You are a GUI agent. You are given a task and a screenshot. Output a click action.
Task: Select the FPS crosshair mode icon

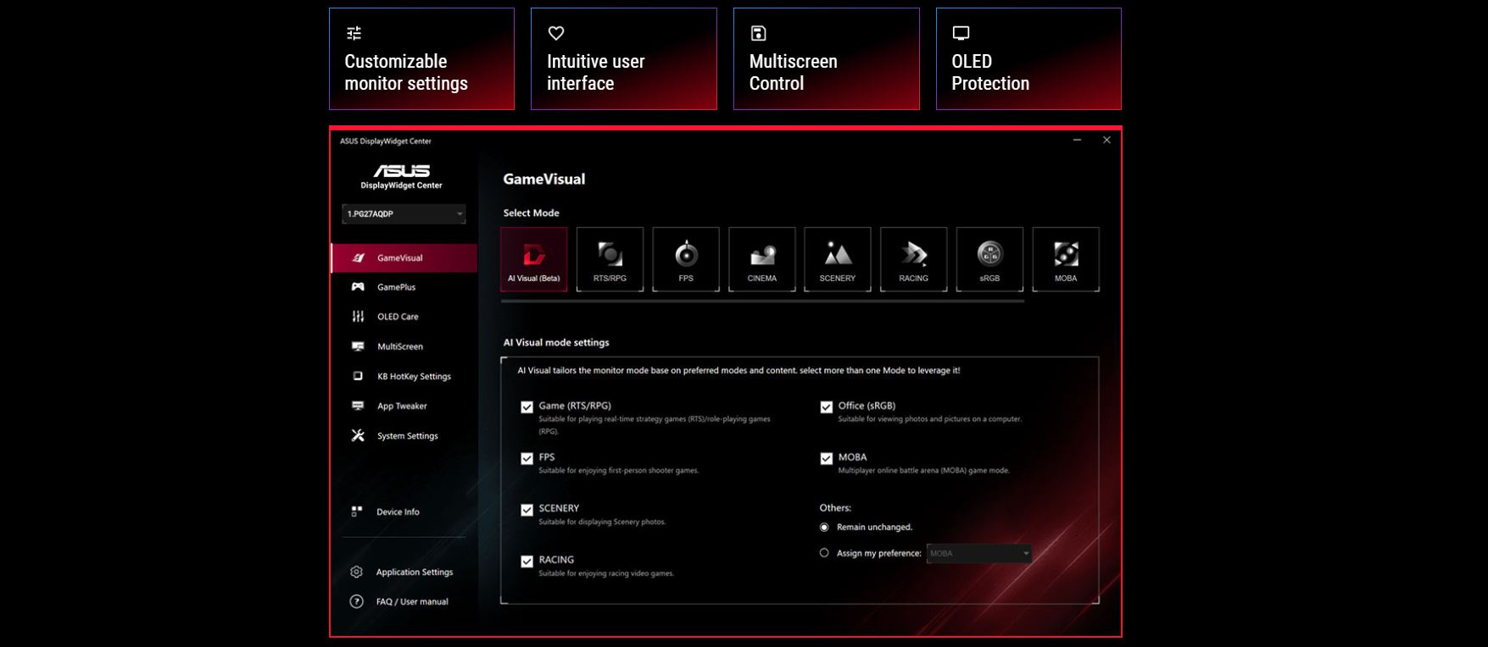(686, 259)
